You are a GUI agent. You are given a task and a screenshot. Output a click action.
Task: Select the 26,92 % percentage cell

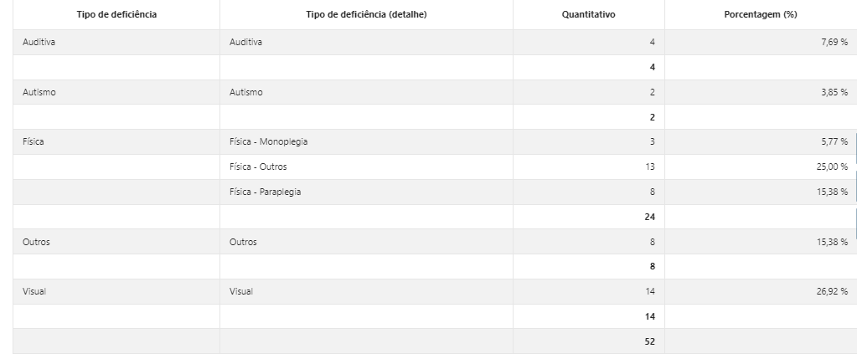coord(761,291)
